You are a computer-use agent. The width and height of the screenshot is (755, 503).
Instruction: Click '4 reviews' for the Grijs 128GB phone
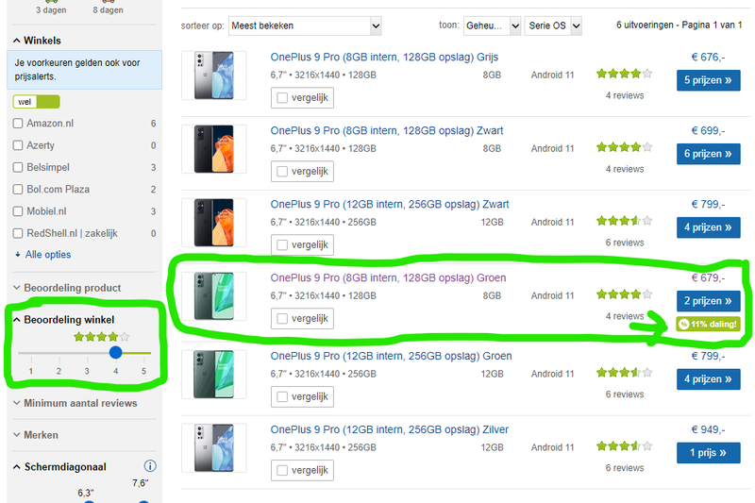pyautogui.click(x=625, y=95)
